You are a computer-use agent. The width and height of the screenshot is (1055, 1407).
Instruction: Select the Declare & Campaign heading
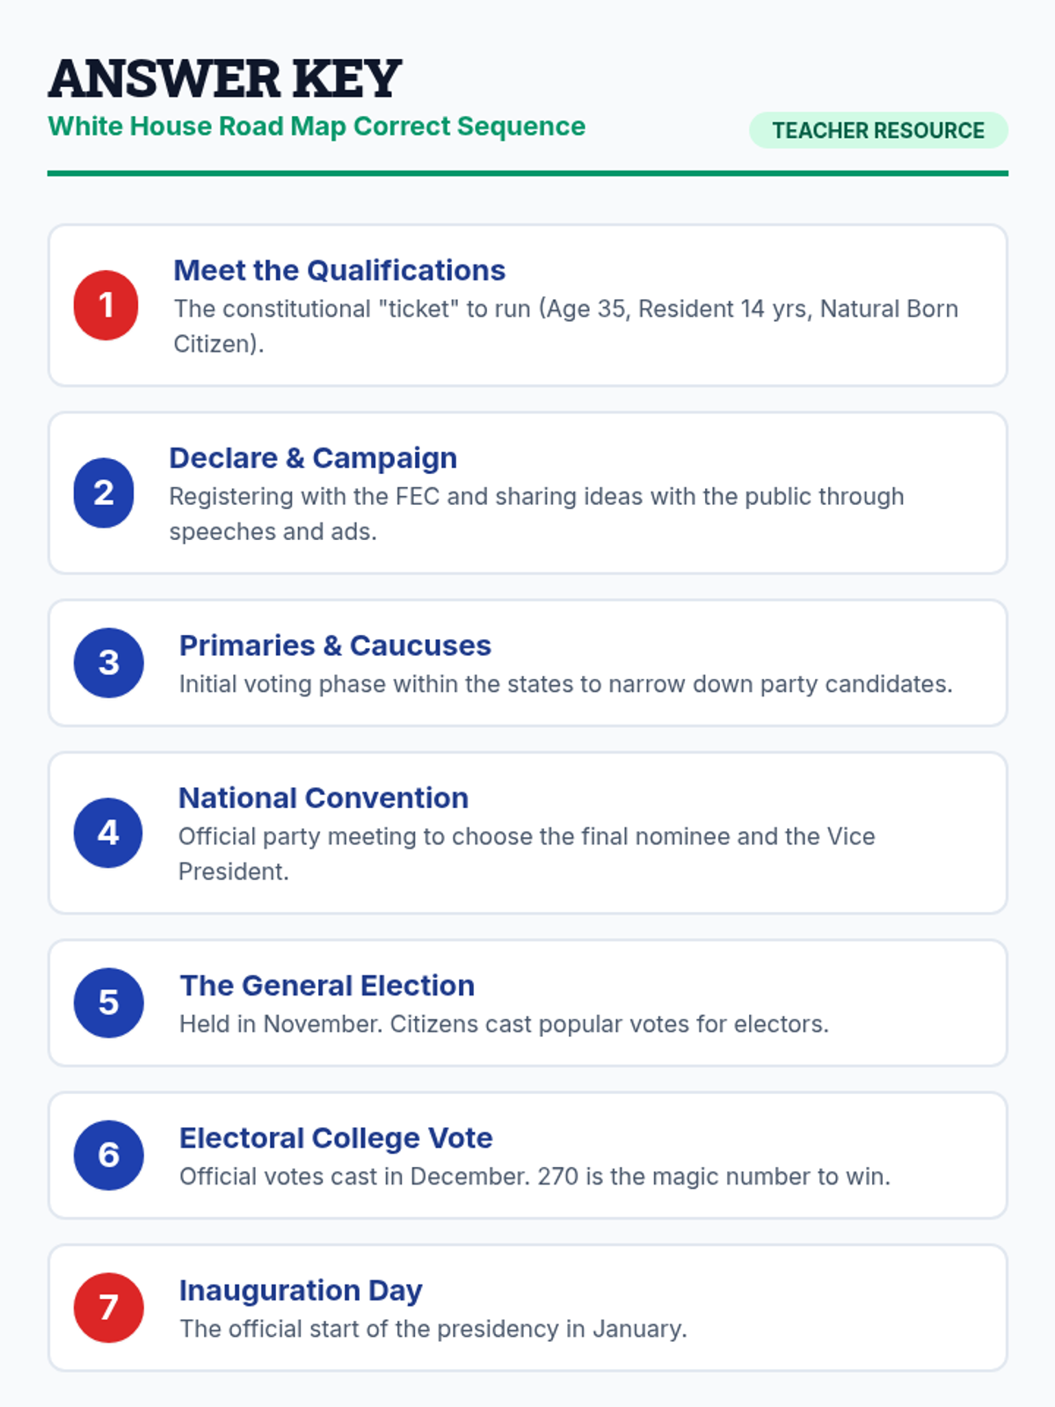[313, 458]
